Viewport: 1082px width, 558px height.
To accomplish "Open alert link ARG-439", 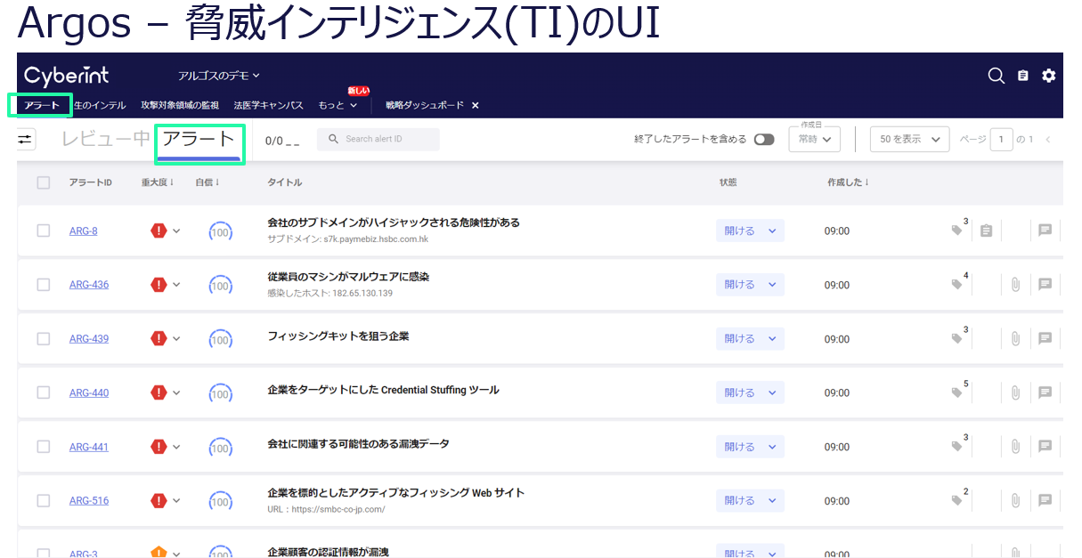I will [x=89, y=338].
